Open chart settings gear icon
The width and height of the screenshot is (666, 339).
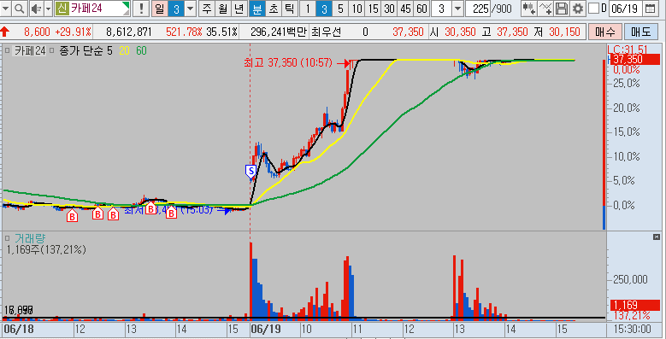578,9
